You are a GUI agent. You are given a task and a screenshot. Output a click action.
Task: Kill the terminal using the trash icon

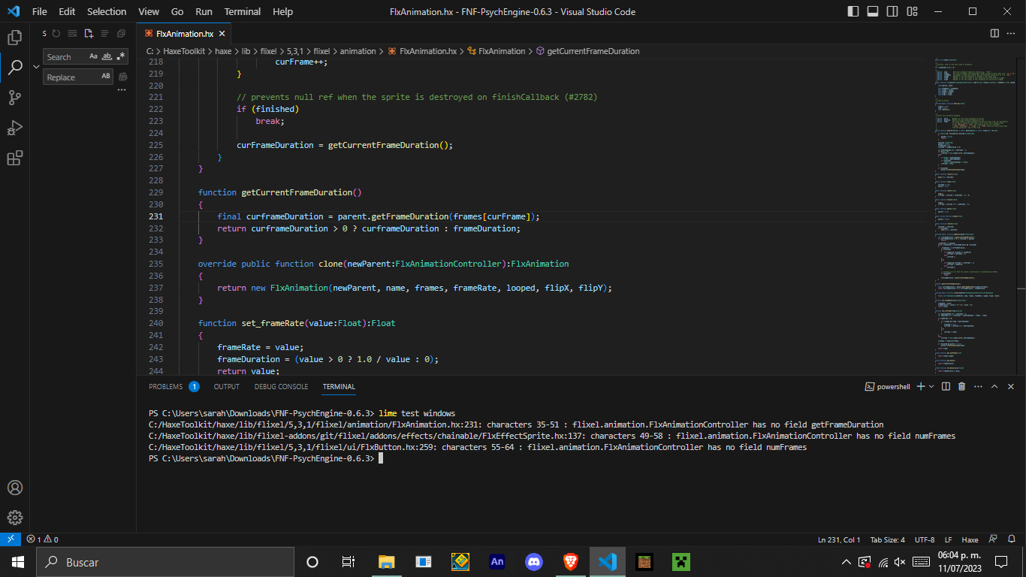(962, 386)
